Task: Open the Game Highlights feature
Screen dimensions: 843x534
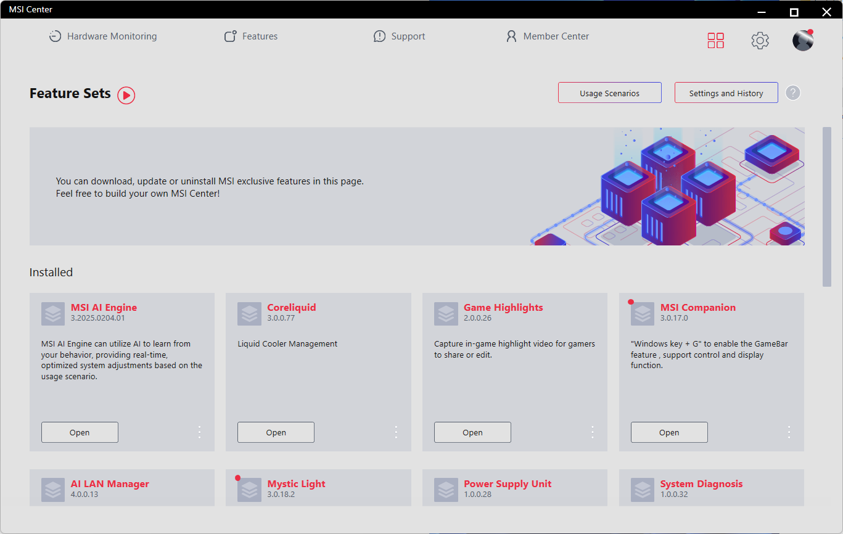Action: click(x=472, y=432)
